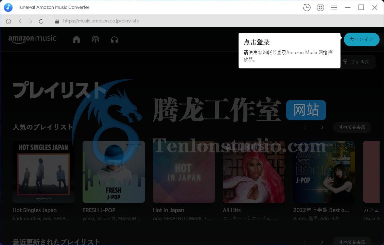This screenshot has height=245, width=384.
Task: Close the TunePat window
Action: [x=375, y=7]
